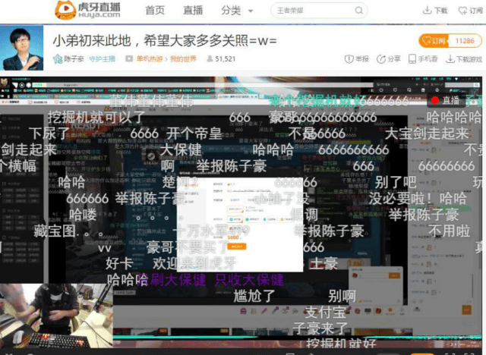Viewport: 486px width, 355px height.
Task: Open the 下载 download link
Action: pyautogui.click(x=435, y=11)
